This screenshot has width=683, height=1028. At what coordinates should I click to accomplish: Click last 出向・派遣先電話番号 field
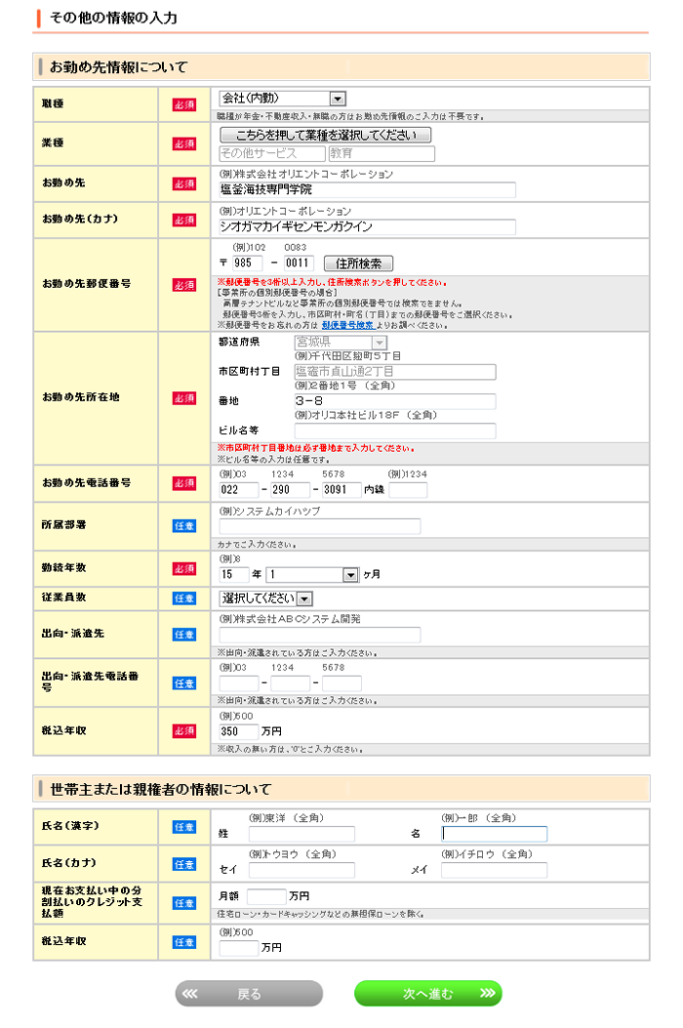[x=341, y=683]
